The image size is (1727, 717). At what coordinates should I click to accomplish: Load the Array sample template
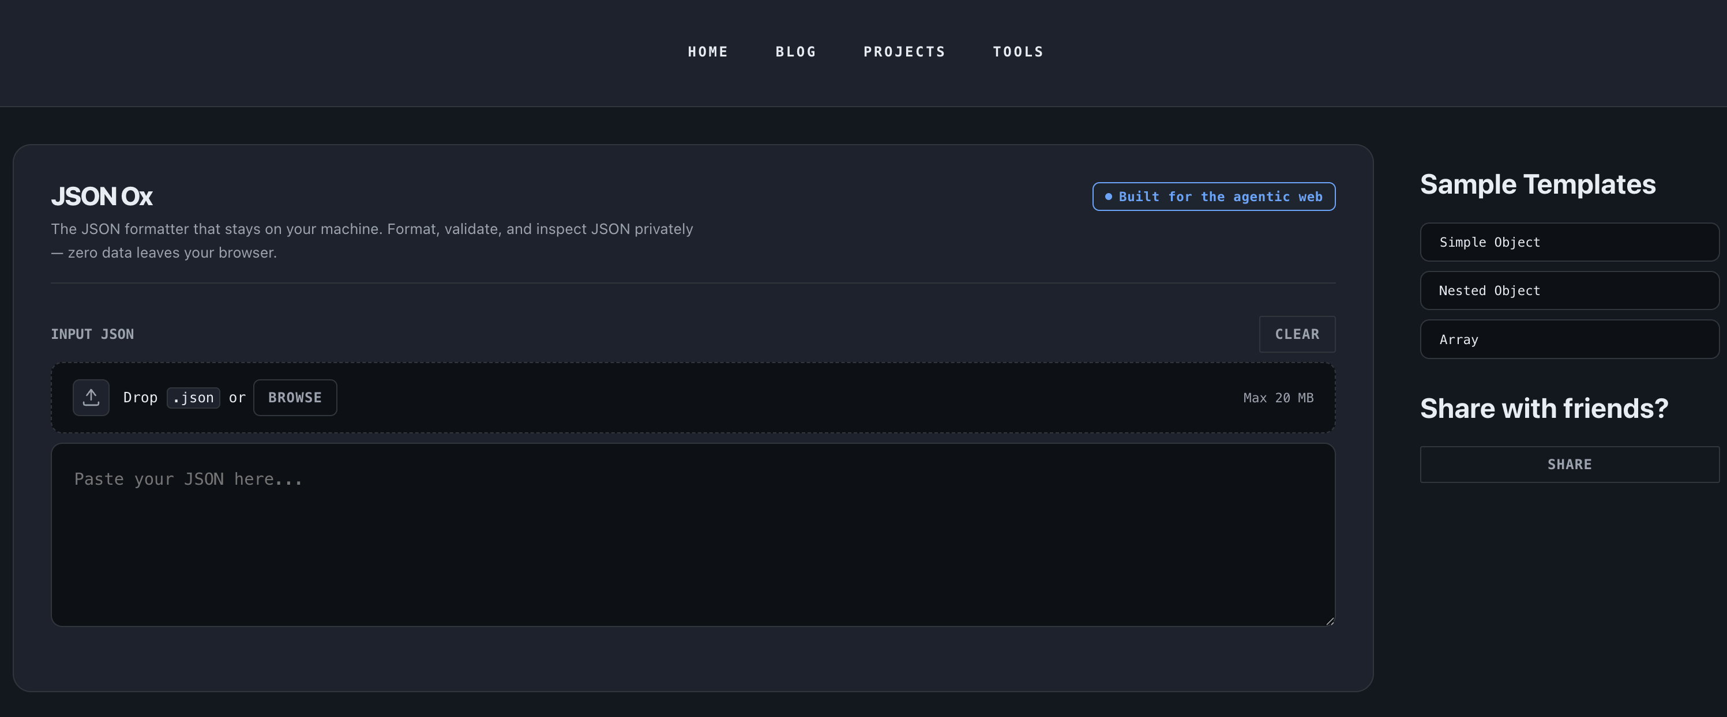point(1569,339)
